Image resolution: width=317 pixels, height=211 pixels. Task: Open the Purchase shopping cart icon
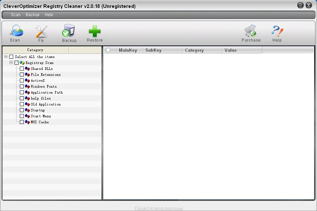point(250,31)
